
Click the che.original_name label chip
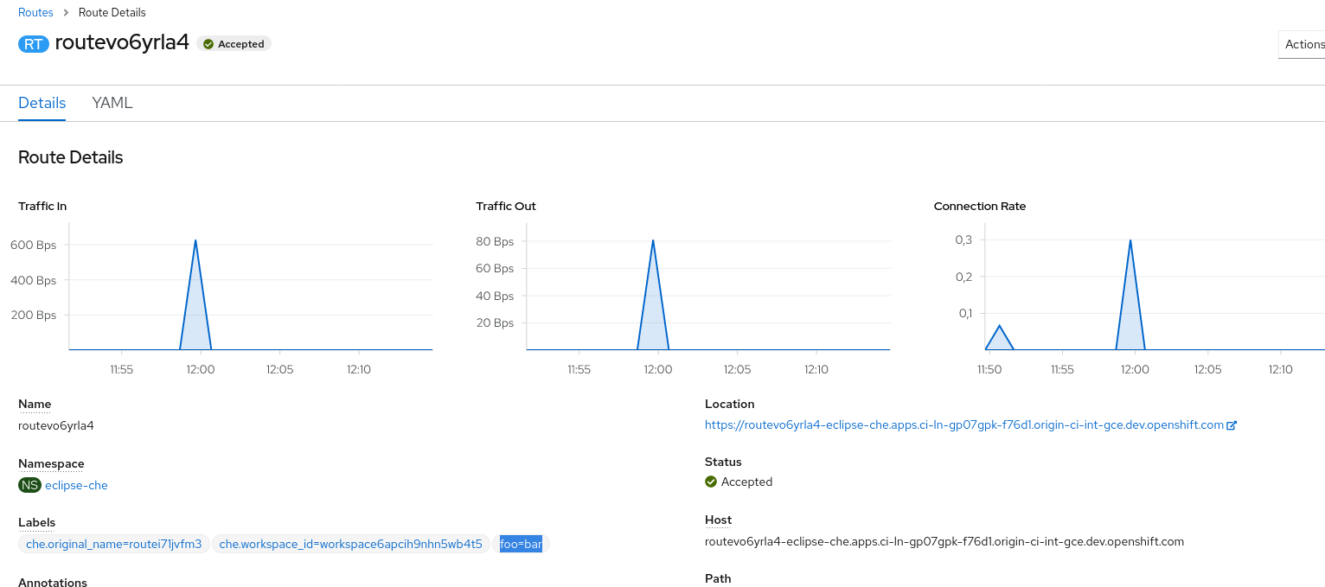tap(114, 544)
